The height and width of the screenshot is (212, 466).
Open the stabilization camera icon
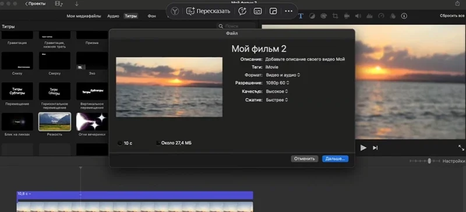pyautogui.click(x=347, y=16)
